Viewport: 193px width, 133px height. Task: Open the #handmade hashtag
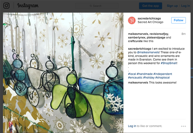coord(145,74)
